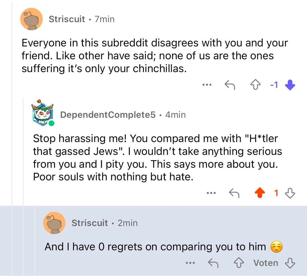Remove the active downvote on Striscuit's first comment
The height and width of the screenshot is (276, 307).
[x=290, y=85]
